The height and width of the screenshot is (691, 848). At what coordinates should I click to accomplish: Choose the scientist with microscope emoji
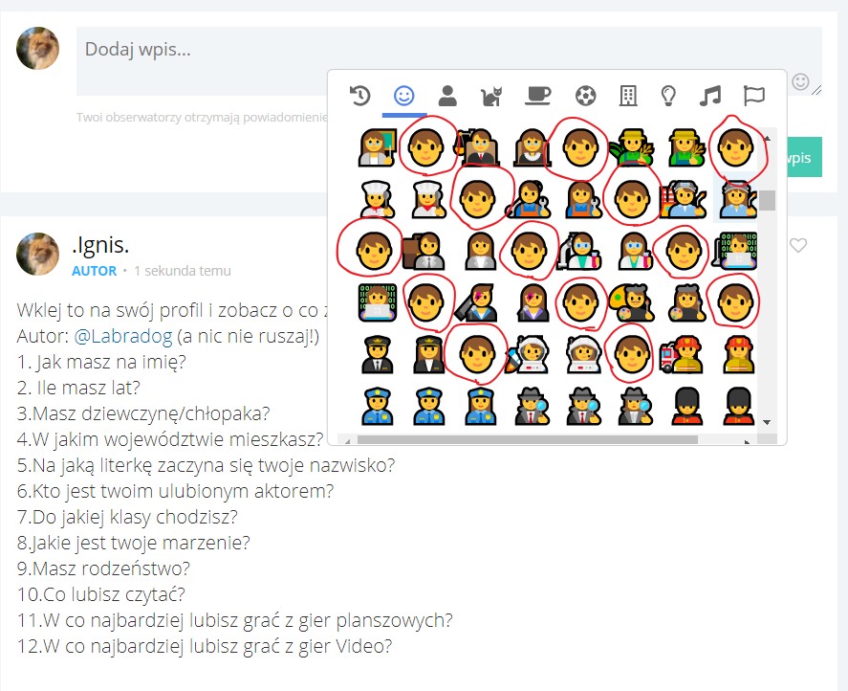coord(580,251)
